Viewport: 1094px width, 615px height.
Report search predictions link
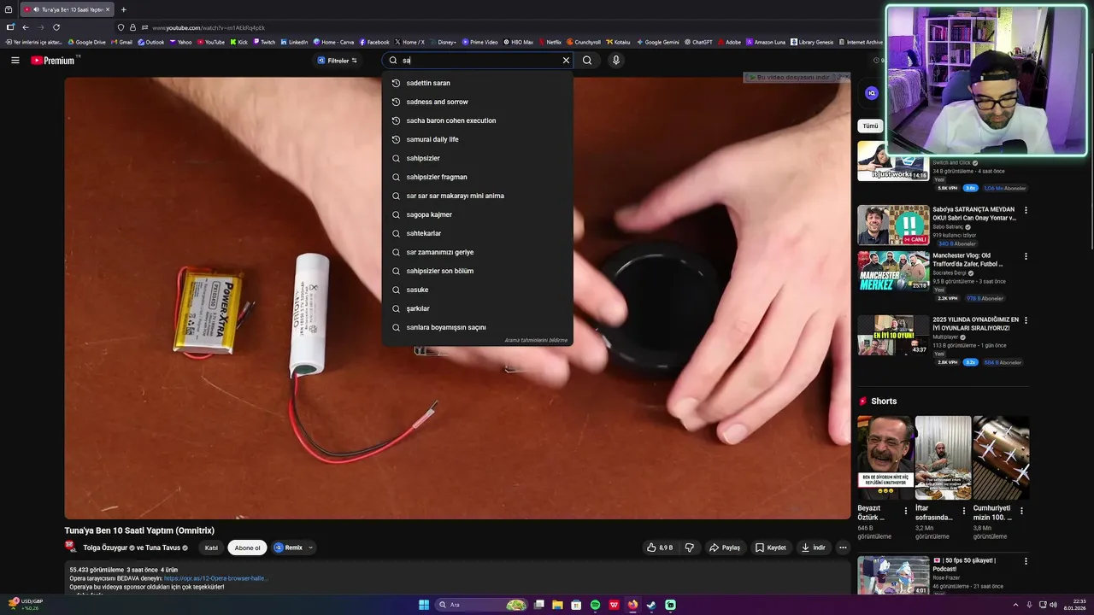coord(536,340)
